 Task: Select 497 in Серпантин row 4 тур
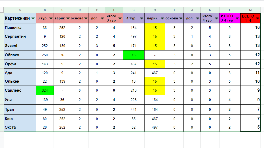point(134,36)
